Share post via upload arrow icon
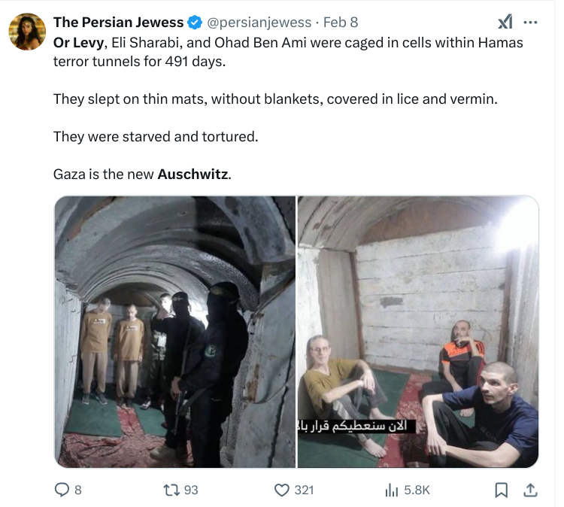This screenshot has width=564, height=507. coord(530,490)
